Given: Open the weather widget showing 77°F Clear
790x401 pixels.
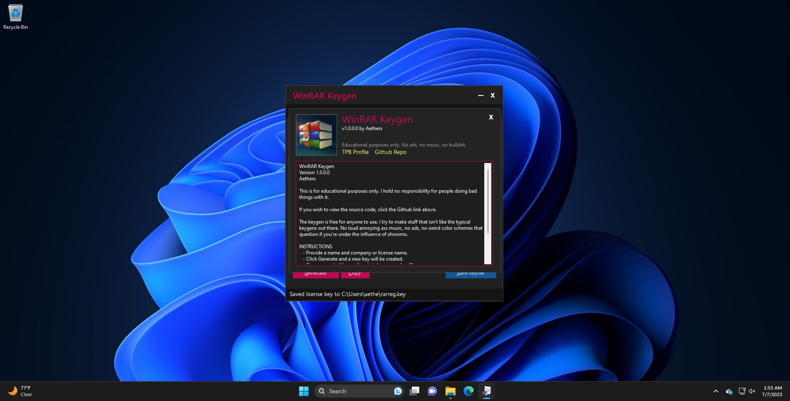Looking at the screenshot, I should tap(21, 391).
